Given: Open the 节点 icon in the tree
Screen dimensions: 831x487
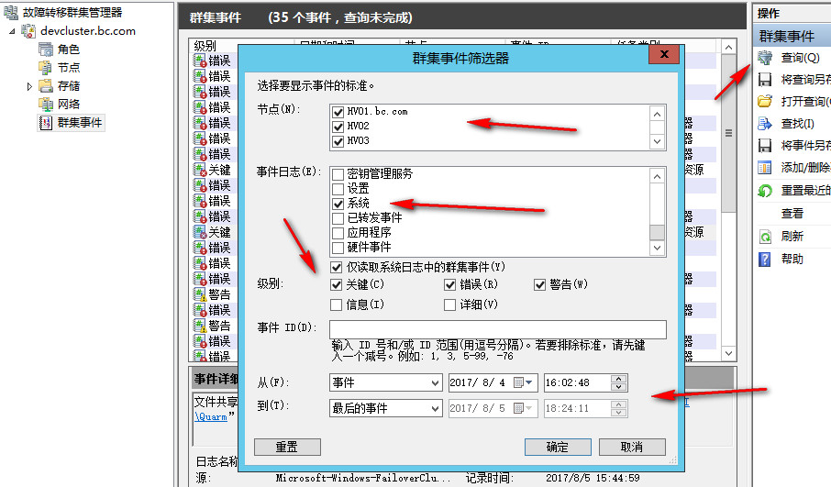Looking at the screenshot, I should pos(46,67).
